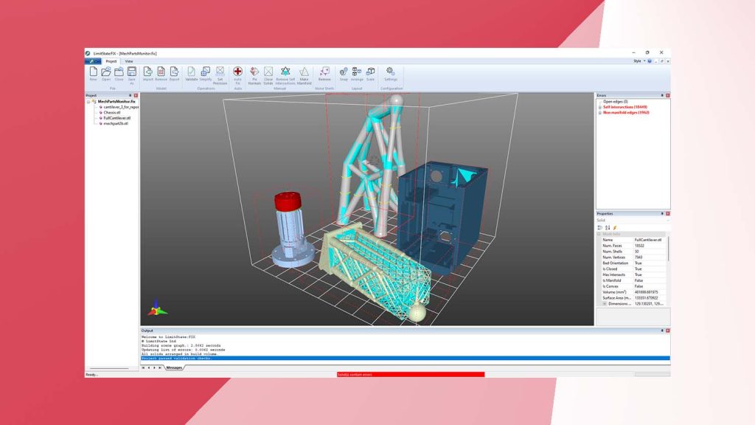This screenshot has height=425, width=755.
Task: Select Chassis.stl in project tree
Action: (x=112, y=112)
